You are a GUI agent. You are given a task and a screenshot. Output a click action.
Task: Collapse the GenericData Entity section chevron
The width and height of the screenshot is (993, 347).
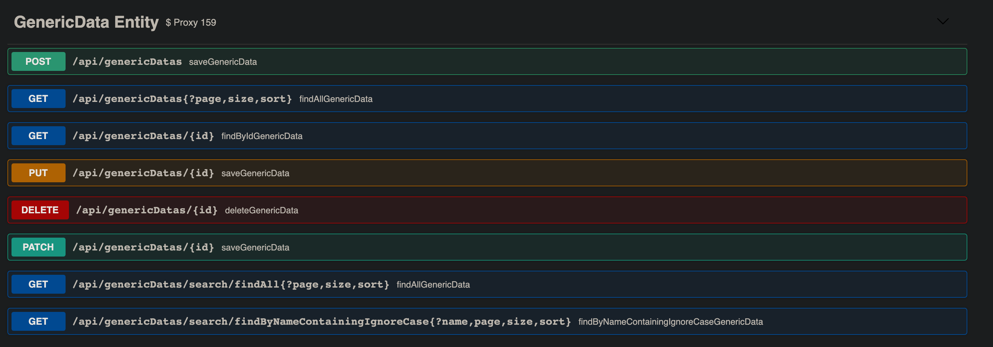(943, 22)
